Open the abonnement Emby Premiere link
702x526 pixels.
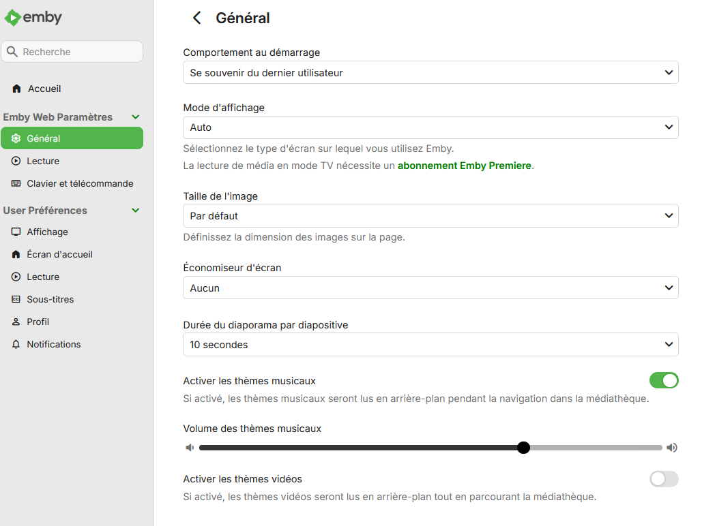coord(464,166)
